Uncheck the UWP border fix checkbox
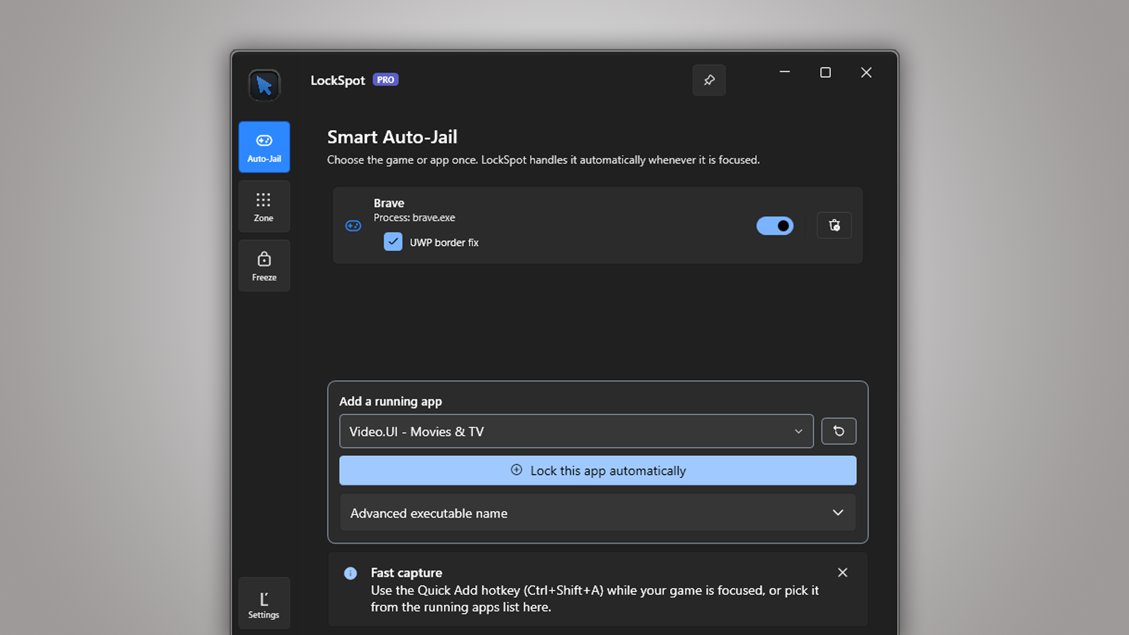The image size is (1129, 635). [x=393, y=242]
